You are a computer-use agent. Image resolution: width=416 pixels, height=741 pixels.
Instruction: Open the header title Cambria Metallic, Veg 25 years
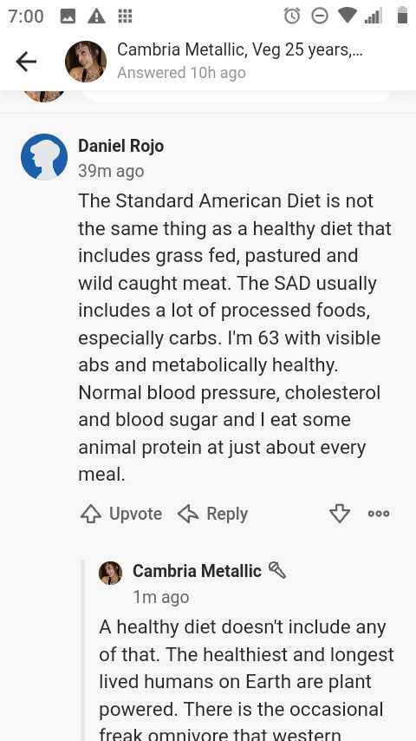click(x=240, y=49)
